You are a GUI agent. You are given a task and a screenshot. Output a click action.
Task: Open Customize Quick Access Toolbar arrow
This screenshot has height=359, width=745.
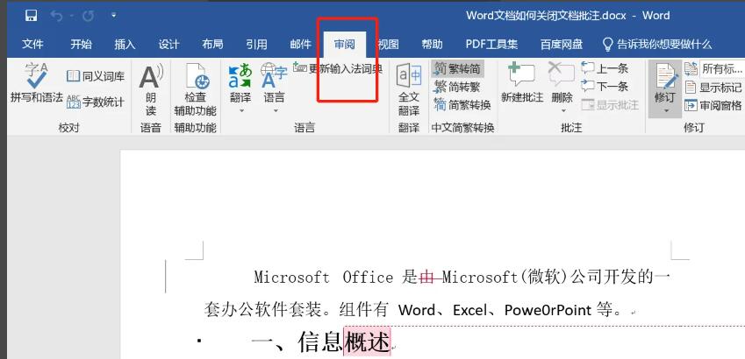[x=113, y=16]
